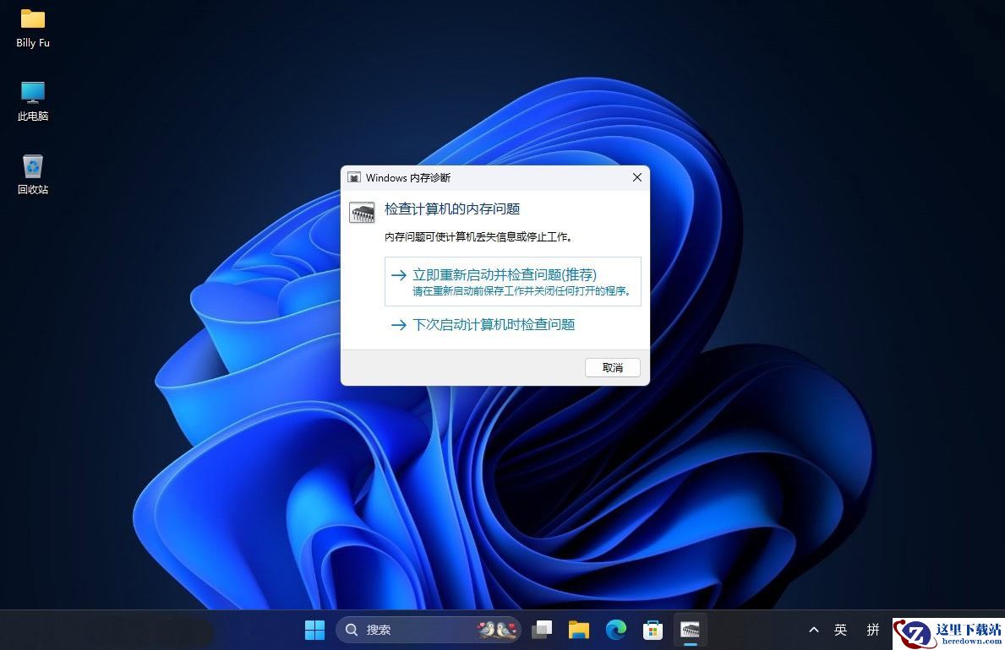Open Task View on the taskbar
The width and height of the screenshot is (1005, 650).
(x=543, y=630)
